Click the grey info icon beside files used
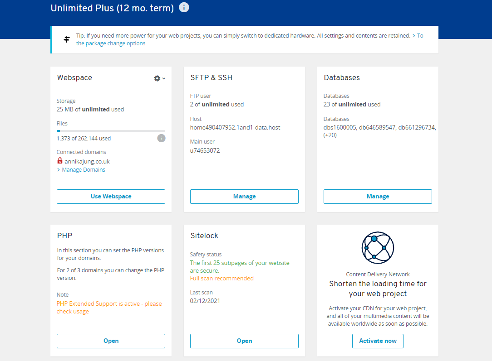The height and width of the screenshot is (361, 492). tap(161, 138)
